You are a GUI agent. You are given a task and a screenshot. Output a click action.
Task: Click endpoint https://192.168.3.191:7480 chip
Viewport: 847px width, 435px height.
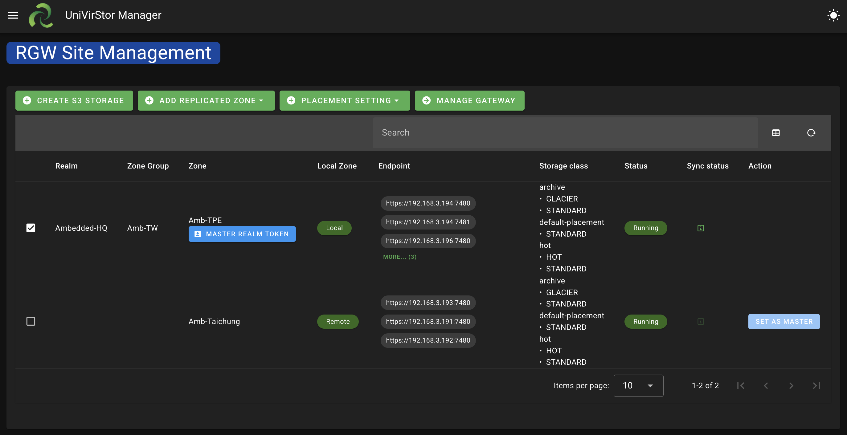[x=428, y=321]
